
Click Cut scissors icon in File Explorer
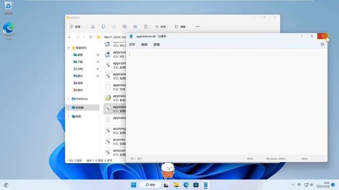(x=93, y=26)
